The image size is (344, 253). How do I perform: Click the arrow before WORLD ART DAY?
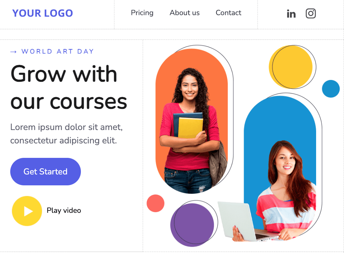coord(13,52)
